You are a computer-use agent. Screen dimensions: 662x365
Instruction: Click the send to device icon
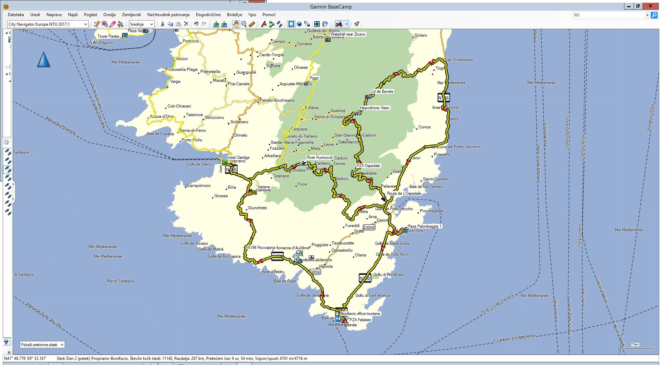[216, 24]
